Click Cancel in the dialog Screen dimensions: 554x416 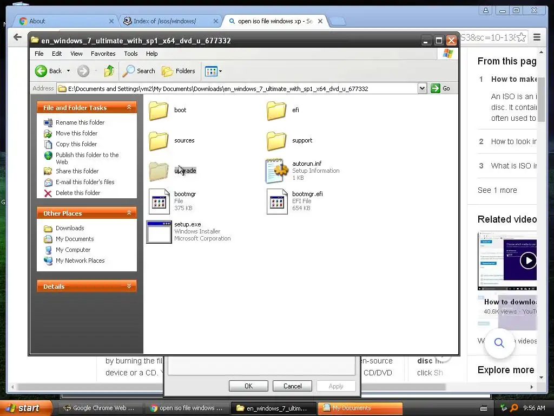point(292,386)
